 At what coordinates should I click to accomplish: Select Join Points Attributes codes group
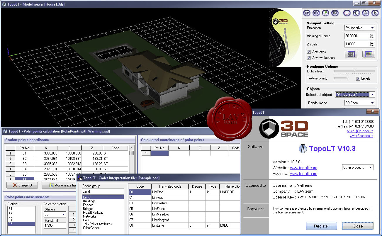[103, 224]
